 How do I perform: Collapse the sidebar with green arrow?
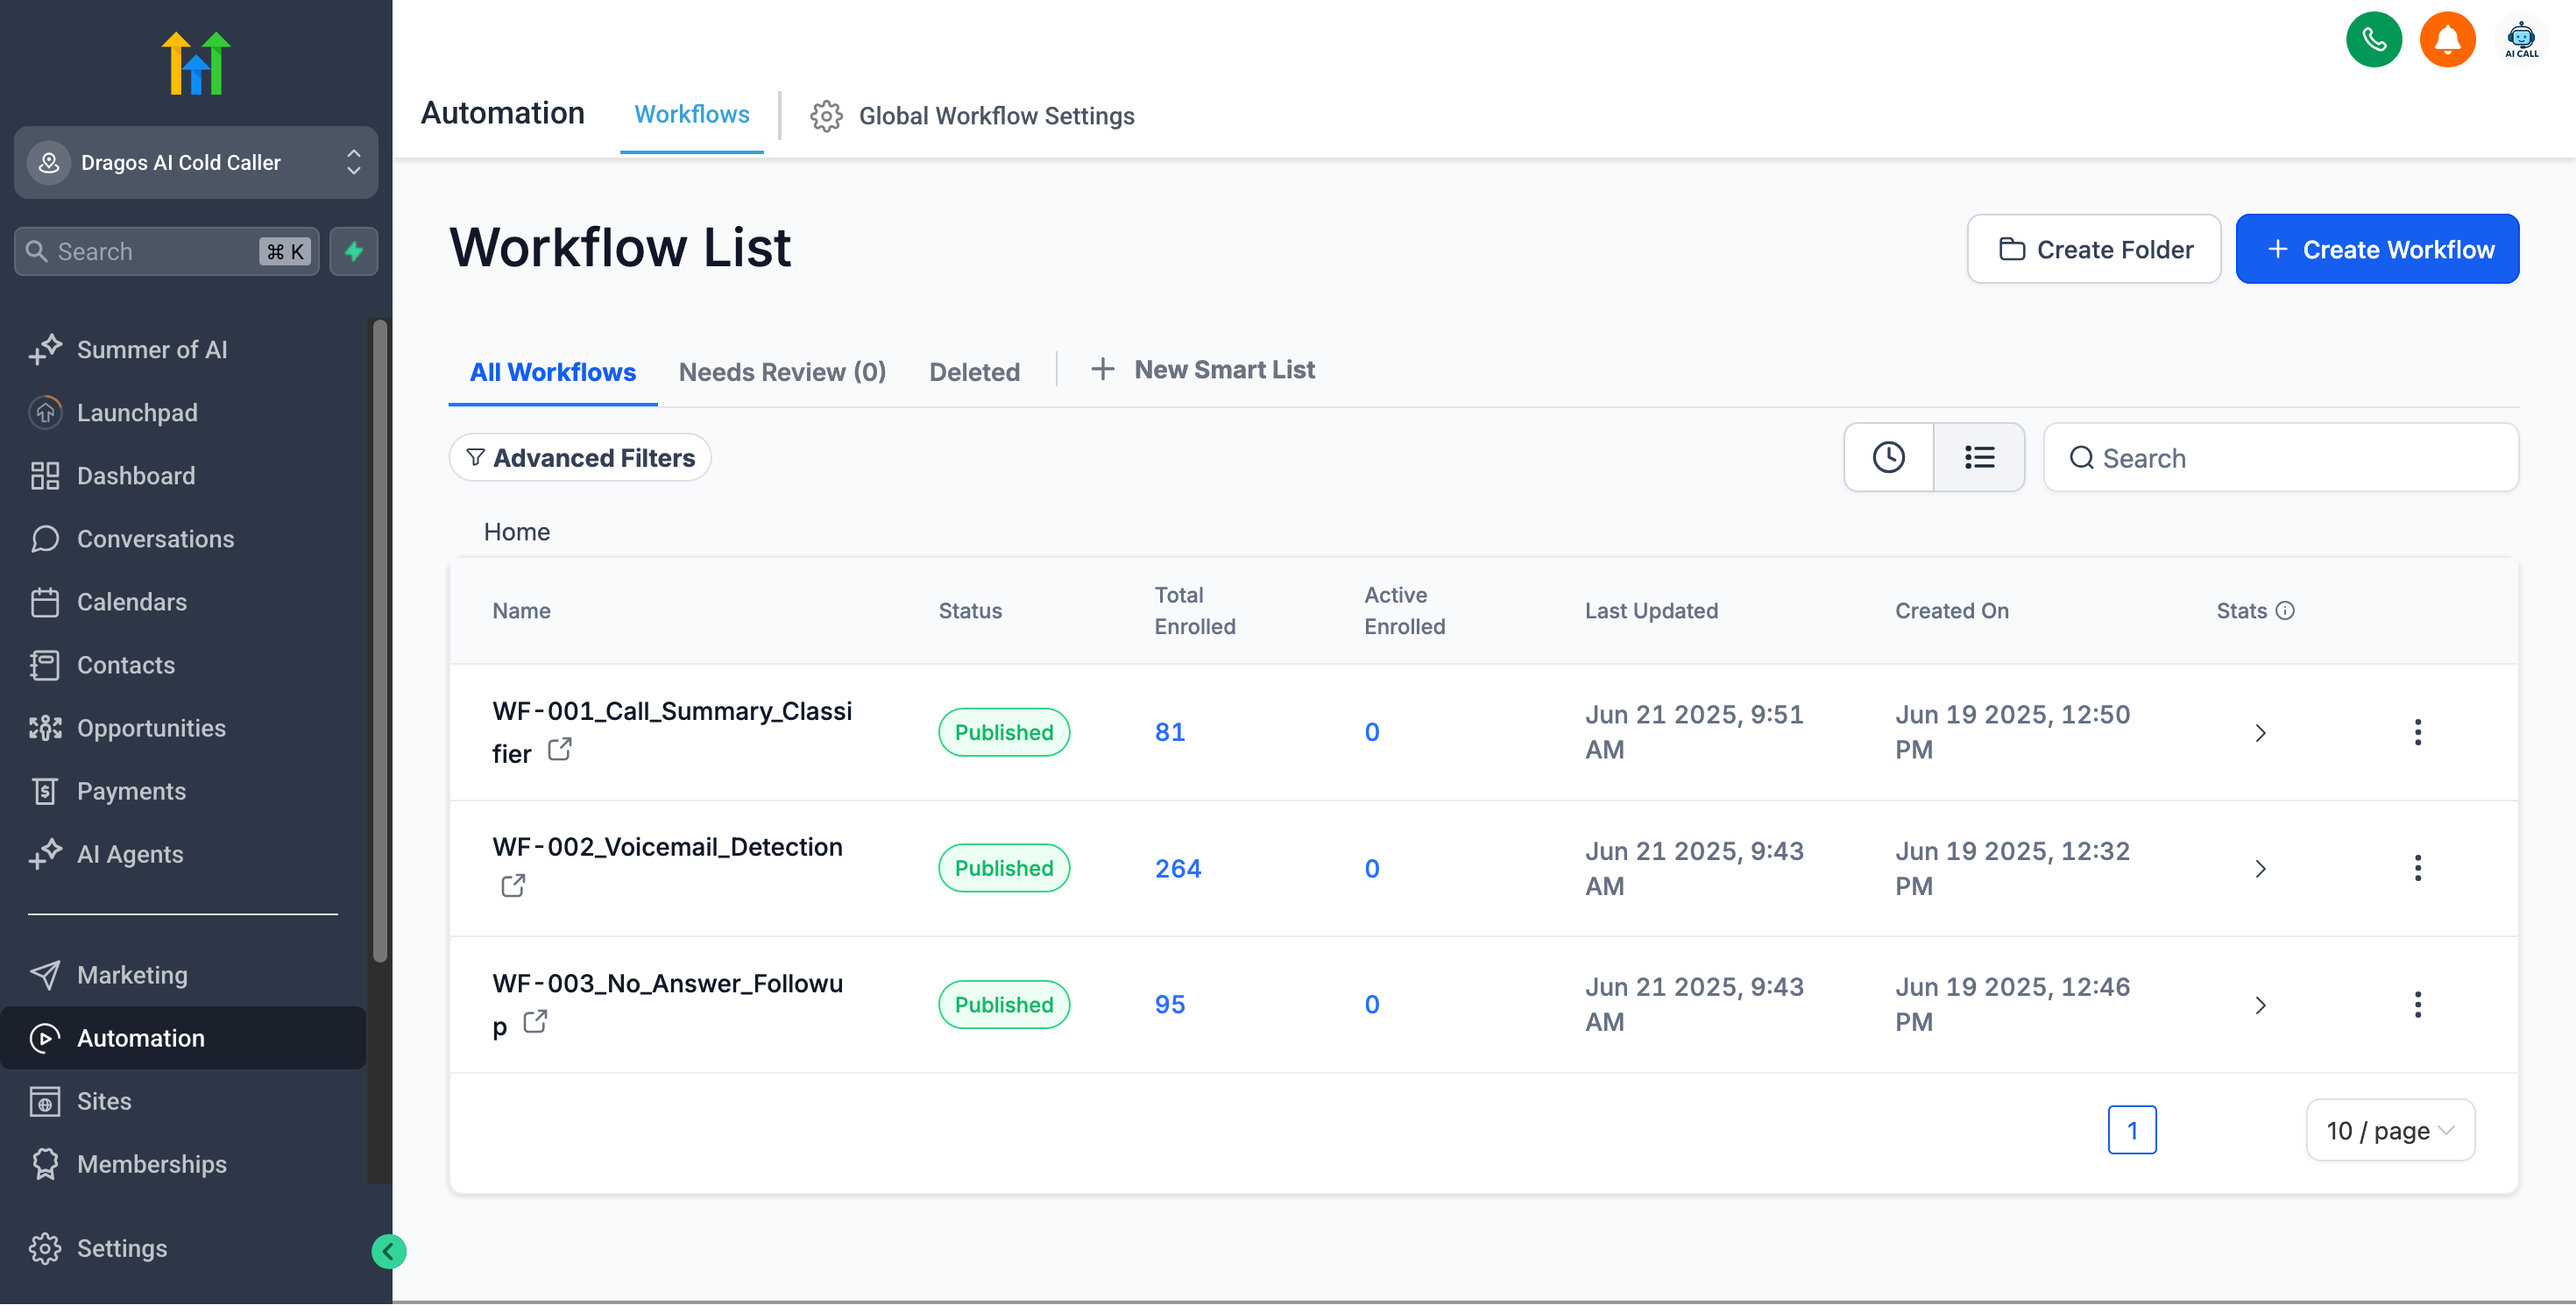tap(388, 1251)
